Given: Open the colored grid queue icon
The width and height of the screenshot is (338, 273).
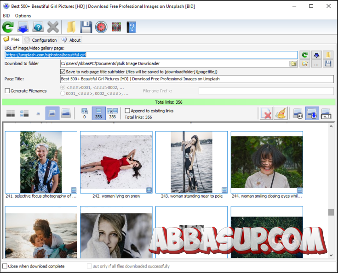Looking at the screenshot, I should click(116, 27).
